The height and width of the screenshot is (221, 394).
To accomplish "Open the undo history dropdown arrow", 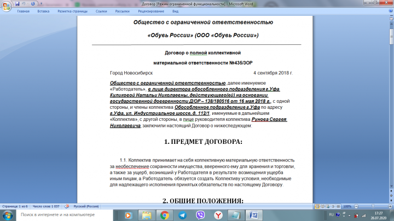I will pyautogui.click(x=28, y=4).
